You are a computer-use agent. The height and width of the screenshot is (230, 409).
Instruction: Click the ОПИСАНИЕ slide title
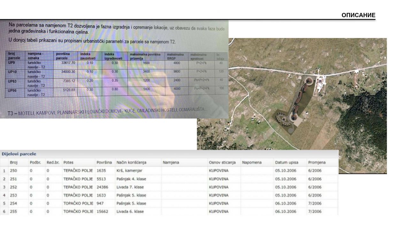pos(358,15)
